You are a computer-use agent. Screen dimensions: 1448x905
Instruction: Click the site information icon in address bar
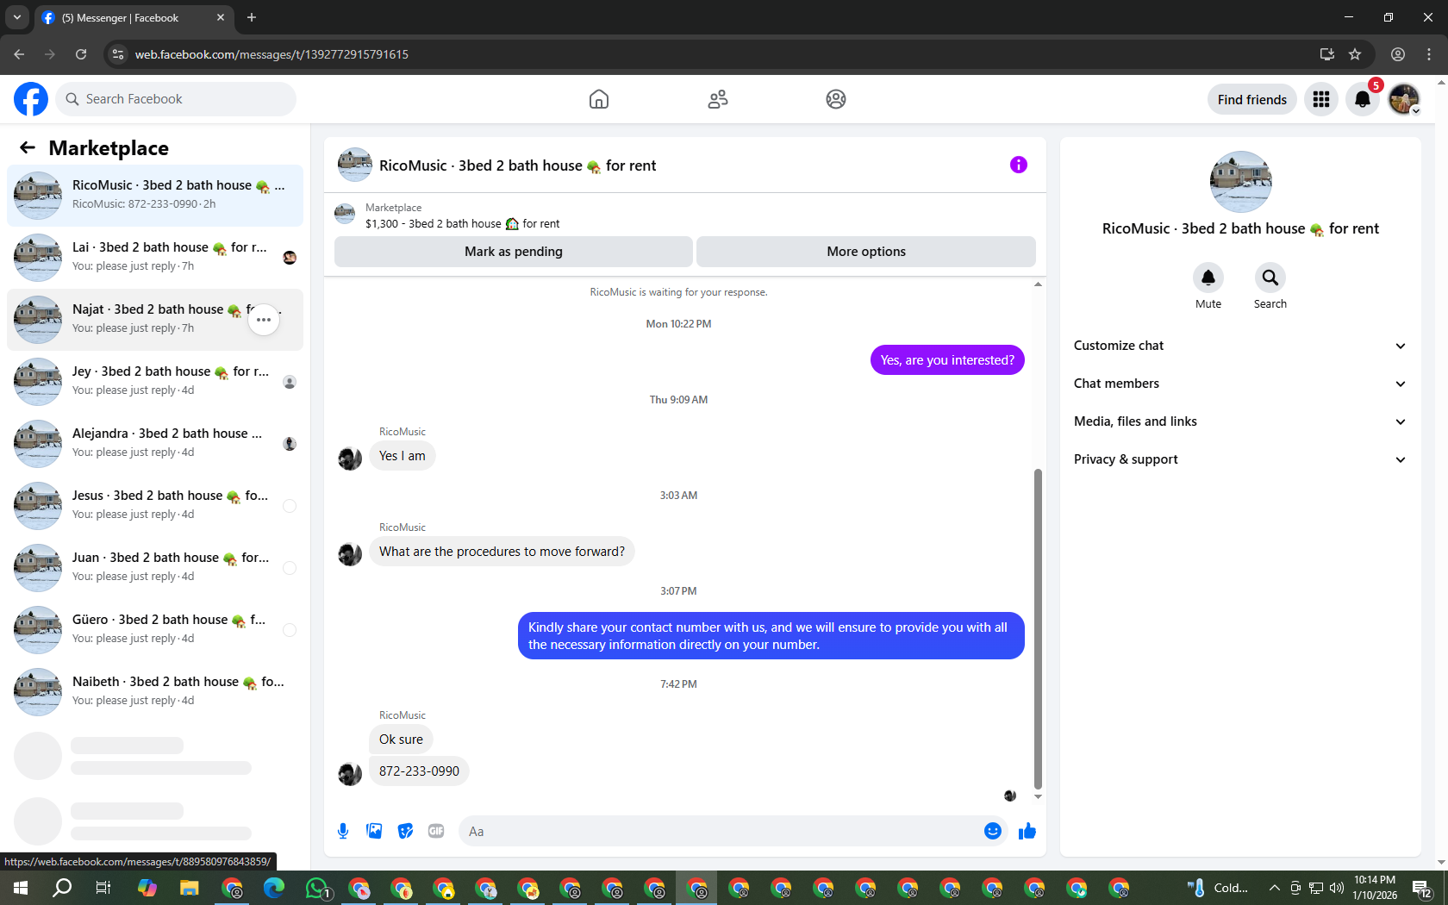tap(118, 54)
